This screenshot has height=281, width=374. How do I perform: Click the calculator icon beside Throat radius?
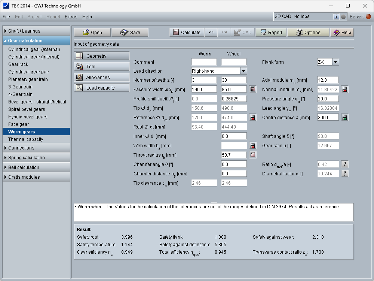(253, 155)
